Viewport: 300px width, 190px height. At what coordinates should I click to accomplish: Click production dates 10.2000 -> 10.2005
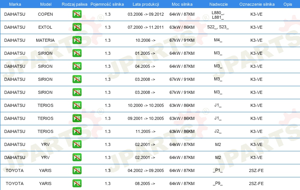coord(146,105)
